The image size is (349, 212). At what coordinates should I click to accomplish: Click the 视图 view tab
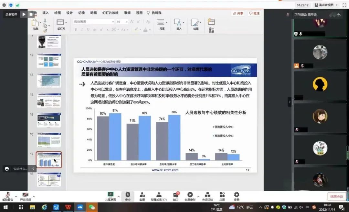coord(139,13)
